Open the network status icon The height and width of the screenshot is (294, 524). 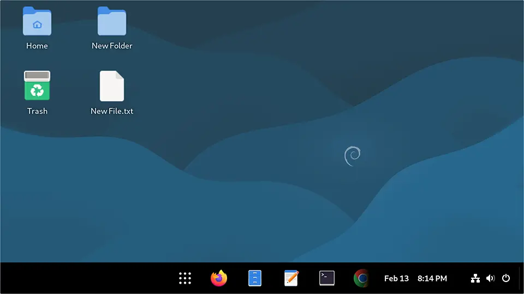475,278
